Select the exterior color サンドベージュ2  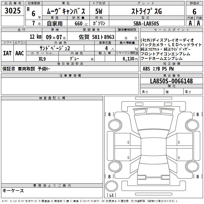[55, 48]
